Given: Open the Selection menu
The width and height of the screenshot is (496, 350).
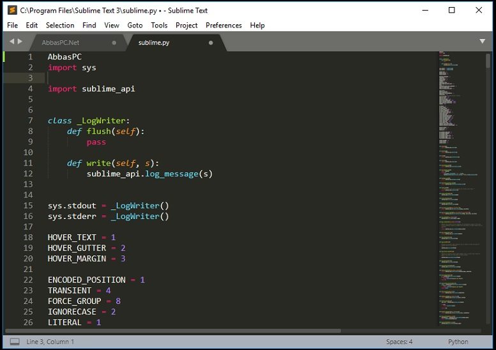Looking at the screenshot, I should [60, 26].
